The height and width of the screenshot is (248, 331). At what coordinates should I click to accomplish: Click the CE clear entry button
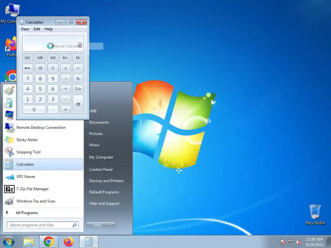[x=40, y=68]
